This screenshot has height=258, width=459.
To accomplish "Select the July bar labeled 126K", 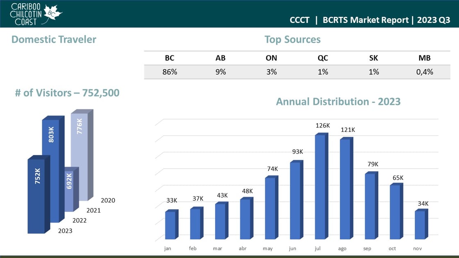I will pyautogui.click(x=320, y=186).
